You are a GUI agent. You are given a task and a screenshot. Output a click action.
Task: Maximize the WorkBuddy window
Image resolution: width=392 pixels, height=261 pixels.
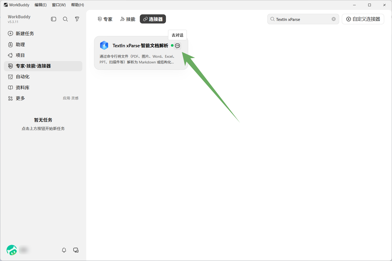click(370, 5)
